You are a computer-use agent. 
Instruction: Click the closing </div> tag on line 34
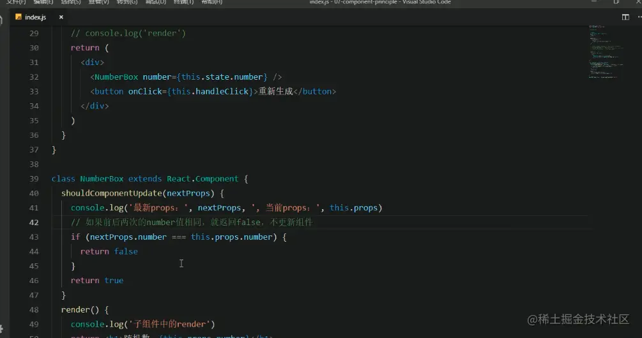[95, 106]
